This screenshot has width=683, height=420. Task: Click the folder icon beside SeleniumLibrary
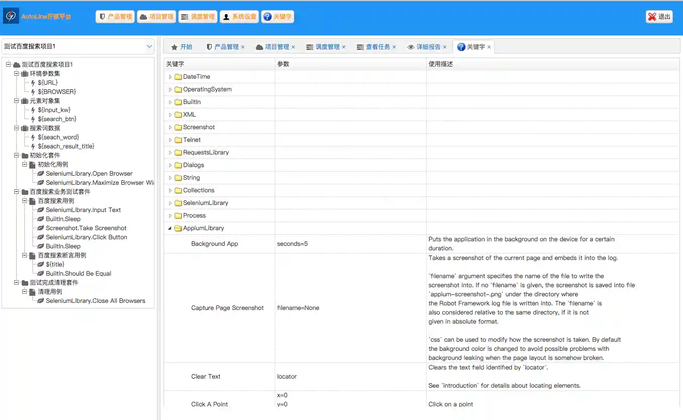coord(178,203)
